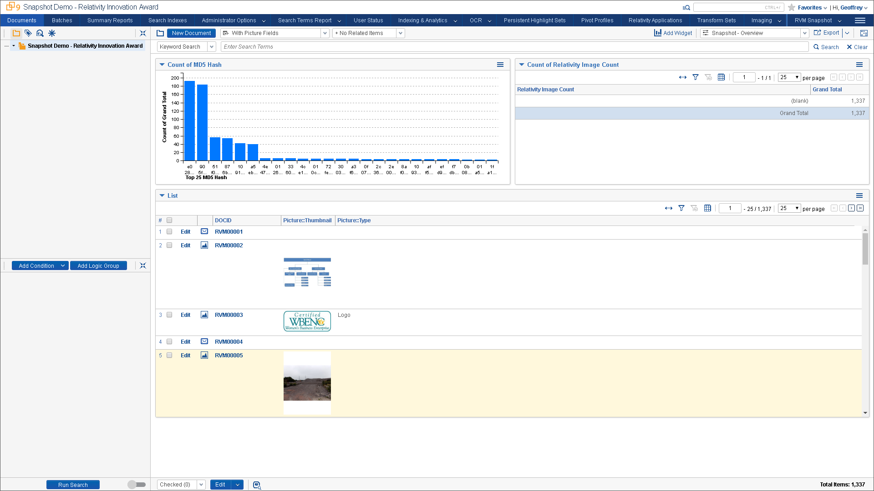Select all documents with the header checkbox
The image size is (874, 491).
point(169,220)
